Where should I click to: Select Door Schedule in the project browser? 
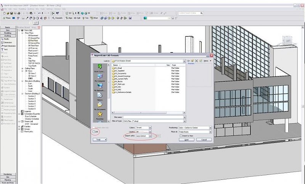(31, 116)
